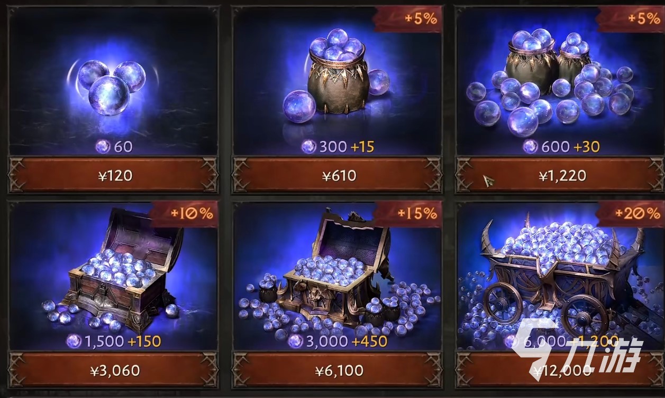Buy the ¥12,000 orb cart pack
This screenshot has height=398, width=665.
pos(560,370)
